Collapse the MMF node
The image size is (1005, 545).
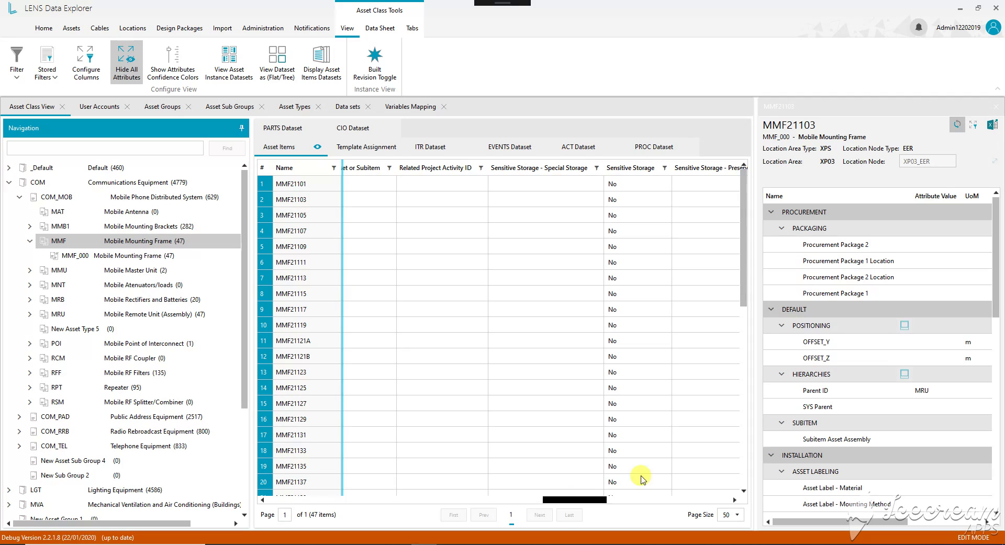30,241
